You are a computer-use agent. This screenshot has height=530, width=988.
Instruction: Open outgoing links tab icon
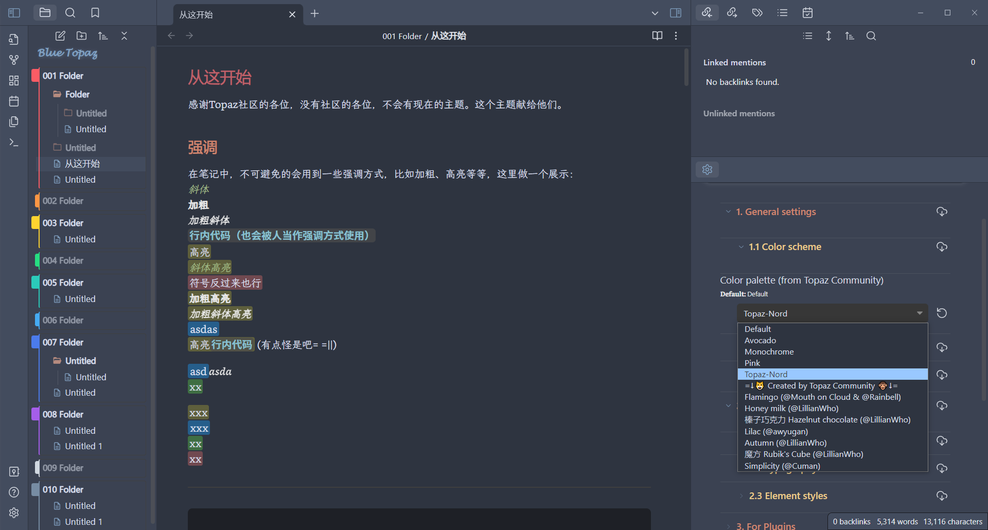pyautogui.click(x=732, y=13)
